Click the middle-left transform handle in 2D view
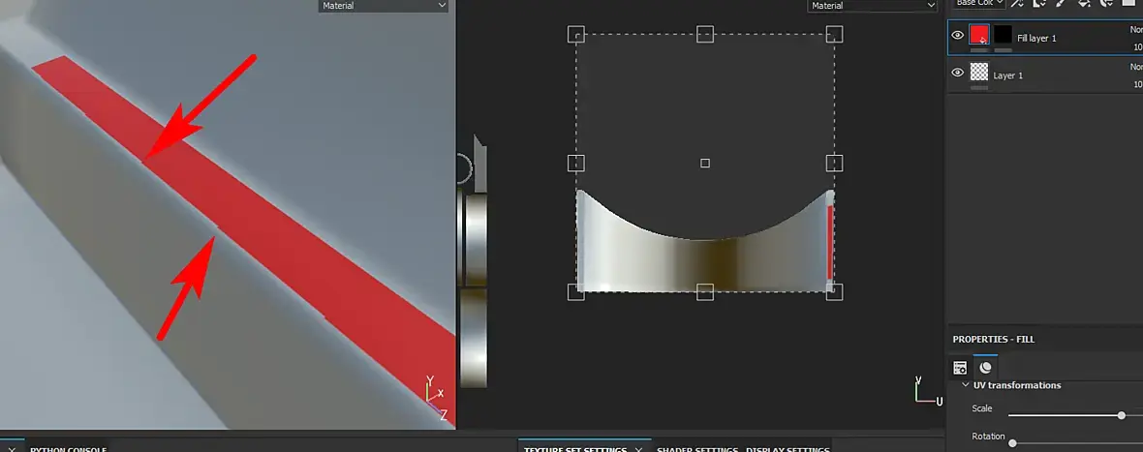 [x=576, y=163]
